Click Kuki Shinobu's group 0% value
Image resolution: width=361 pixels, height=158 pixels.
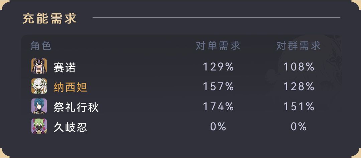tap(299, 127)
